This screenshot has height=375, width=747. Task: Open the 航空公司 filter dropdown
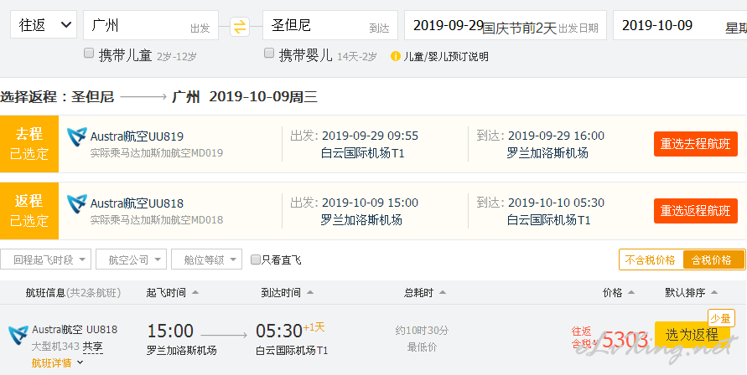pos(131,259)
